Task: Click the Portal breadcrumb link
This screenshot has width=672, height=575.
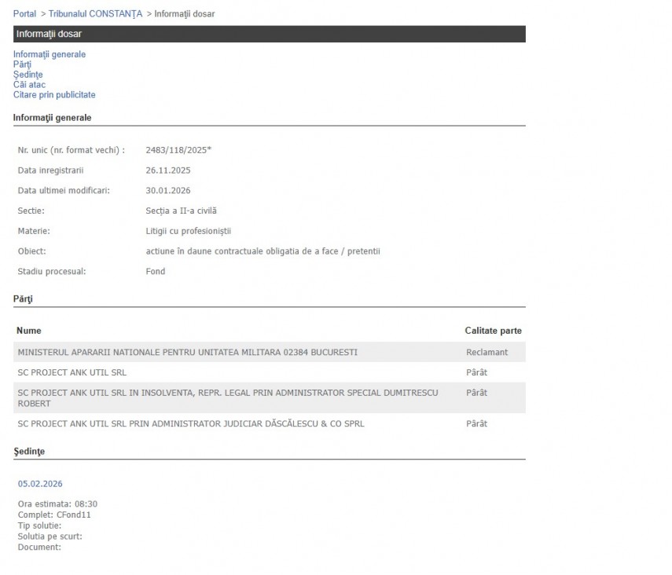Action: 24,14
